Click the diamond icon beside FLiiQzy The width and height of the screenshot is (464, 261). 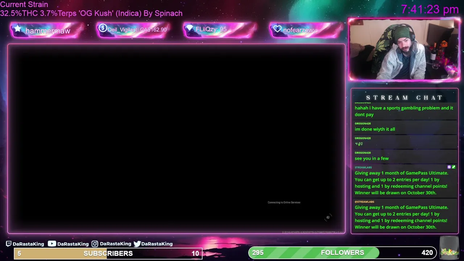point(190,28)
